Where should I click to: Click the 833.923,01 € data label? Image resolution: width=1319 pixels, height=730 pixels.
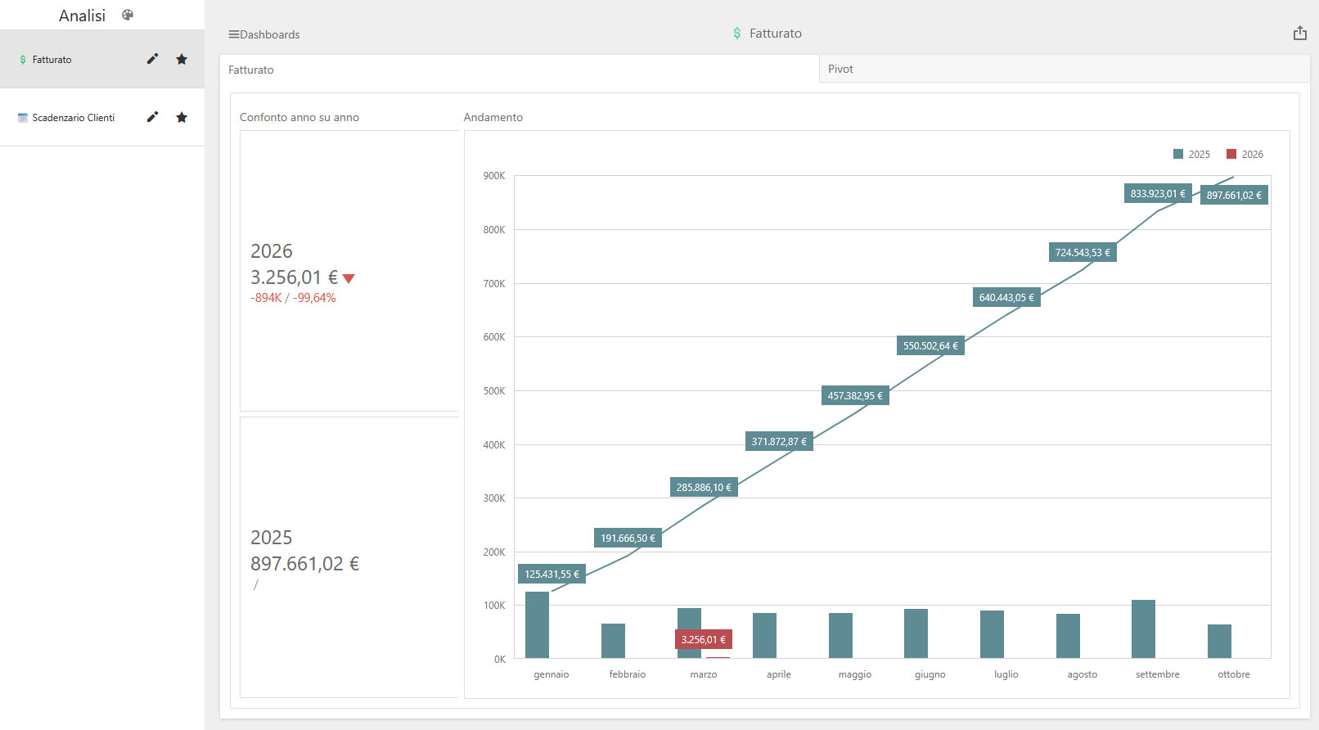click(1158, 193)
